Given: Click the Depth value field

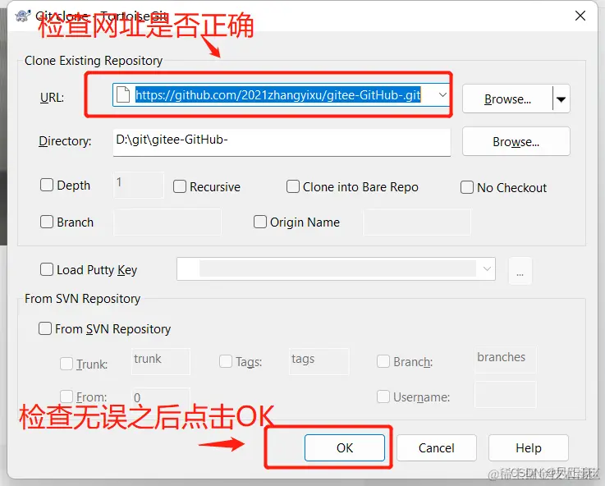Looking at the screenshot, I should click(139, 185).
